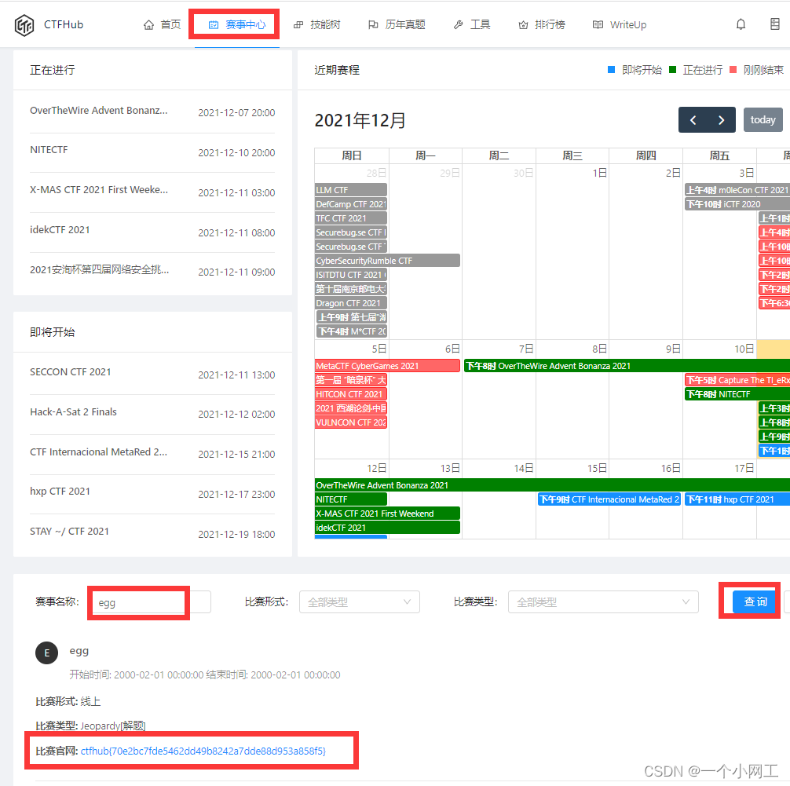
Task: Select Hack-A-Sat 2 Finals row
Action: (152, 414)
